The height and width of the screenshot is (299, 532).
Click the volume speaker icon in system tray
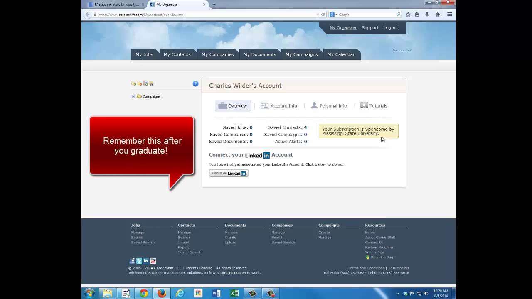point(426,294)
